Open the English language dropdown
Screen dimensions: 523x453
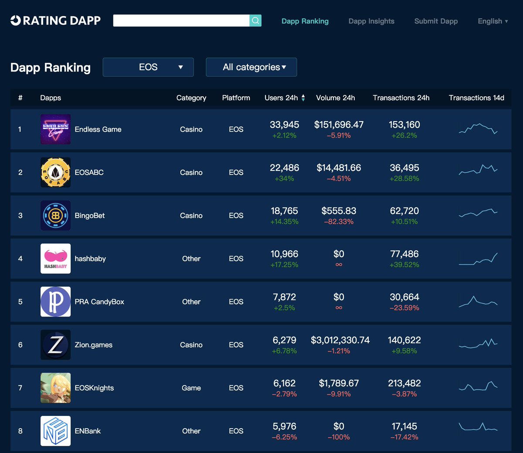(493, 21)
